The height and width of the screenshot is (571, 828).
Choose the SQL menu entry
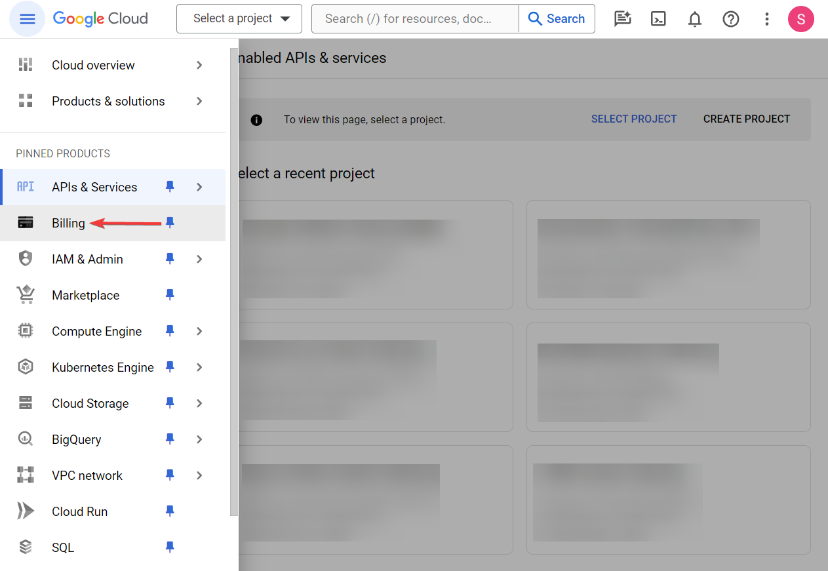113,547
